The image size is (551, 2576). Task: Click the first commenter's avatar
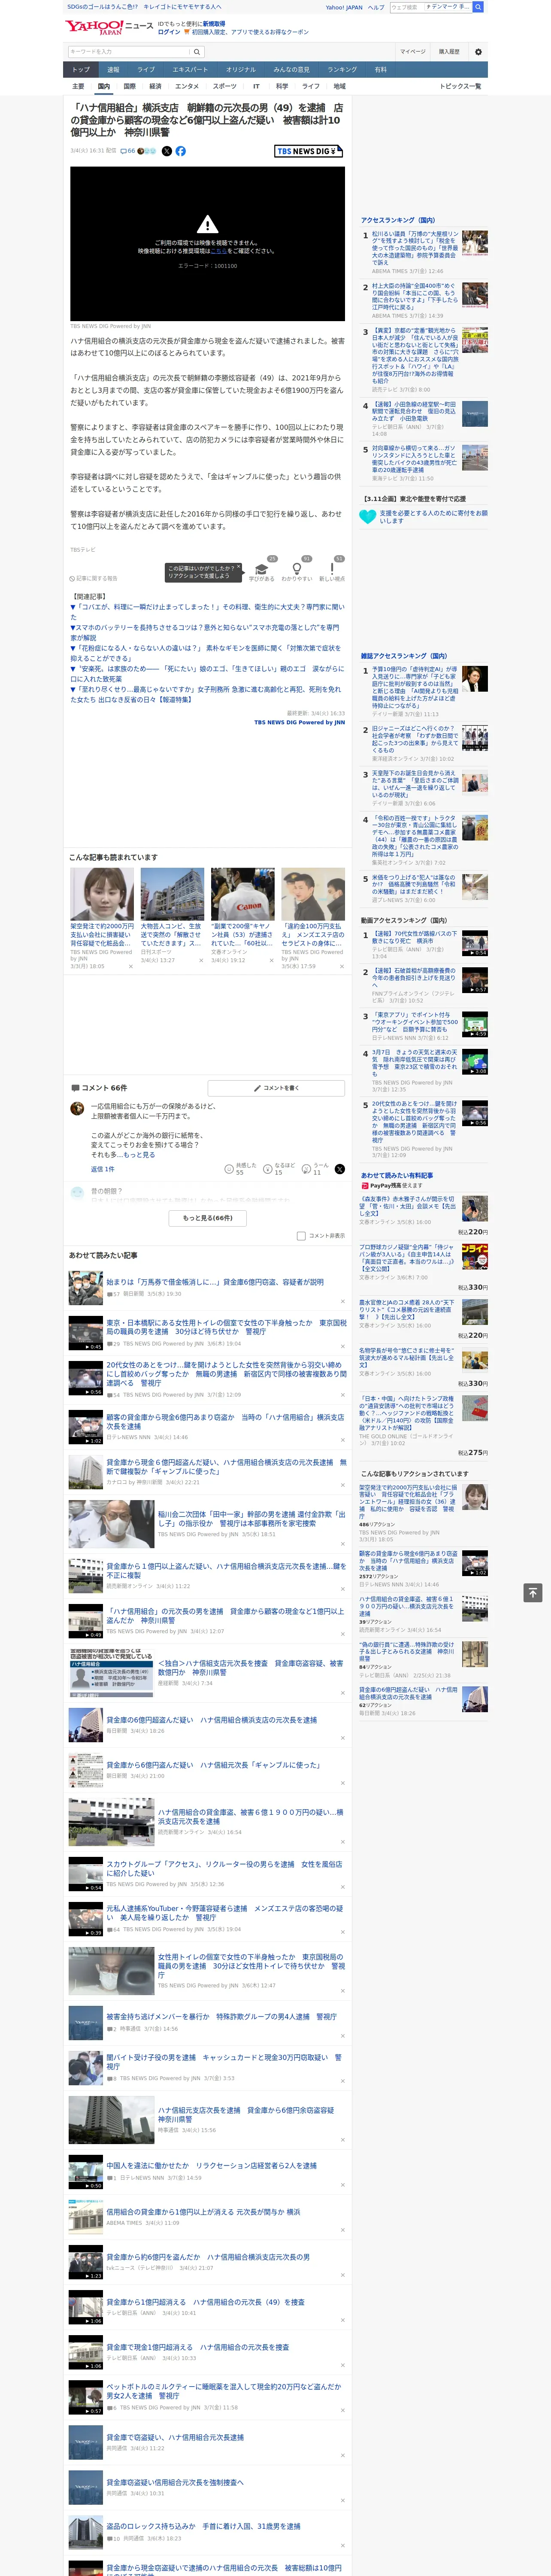tap(77, 1108)
